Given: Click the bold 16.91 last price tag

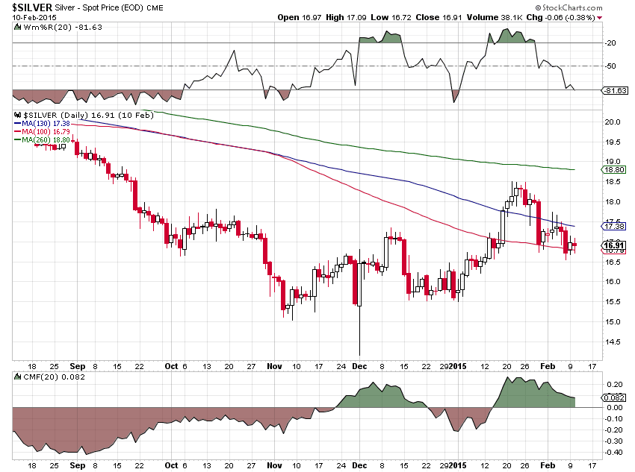Looking at the screenshot, I should (614, 245).
